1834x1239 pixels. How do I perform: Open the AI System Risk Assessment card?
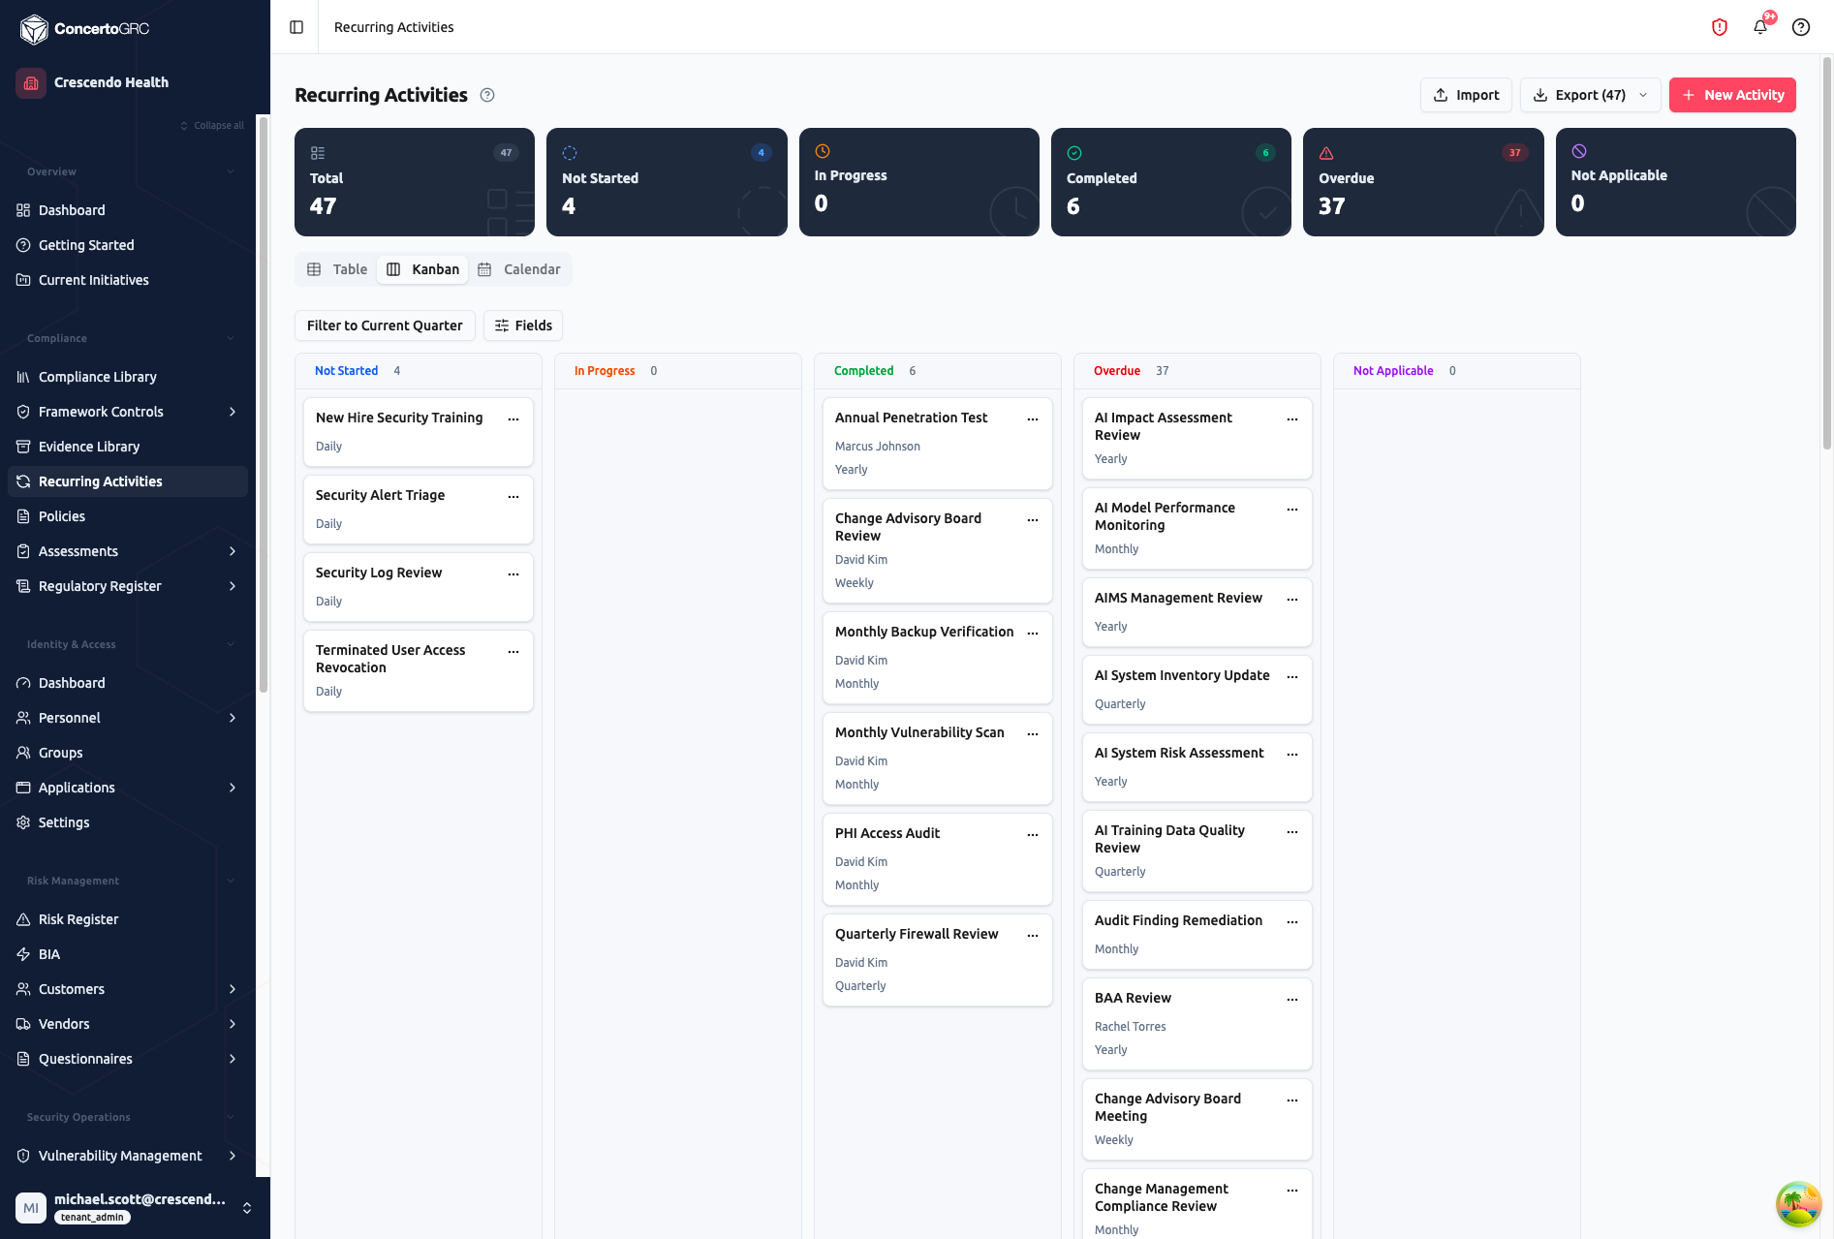(x=1197, y=767)
